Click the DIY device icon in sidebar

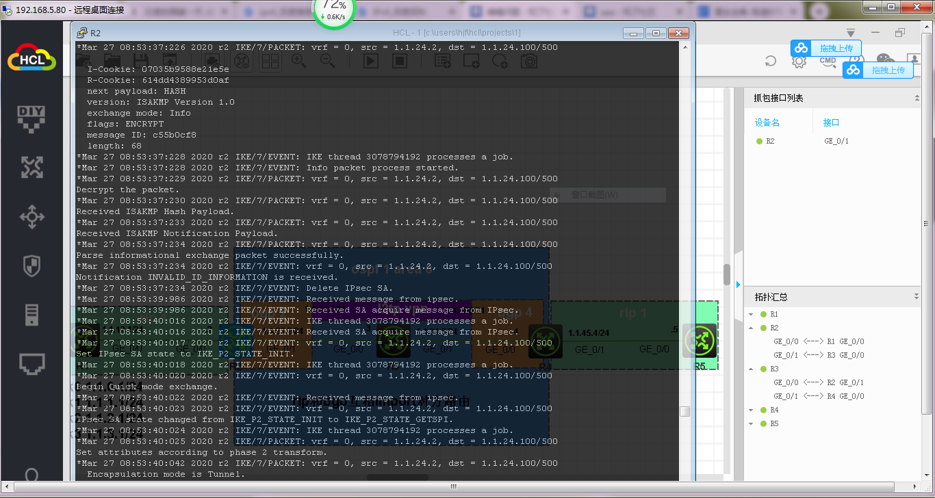[x=31, y=117]
